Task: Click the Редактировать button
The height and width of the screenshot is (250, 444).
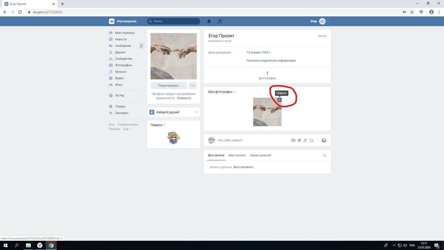Action: (169, 86)
